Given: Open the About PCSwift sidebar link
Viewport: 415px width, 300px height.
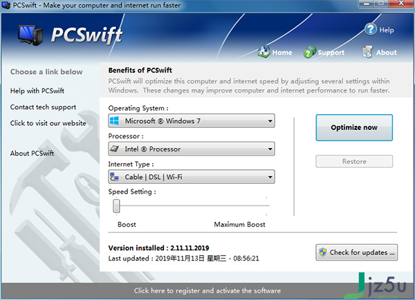Looking at the screenshot, I should pos(32,153).
